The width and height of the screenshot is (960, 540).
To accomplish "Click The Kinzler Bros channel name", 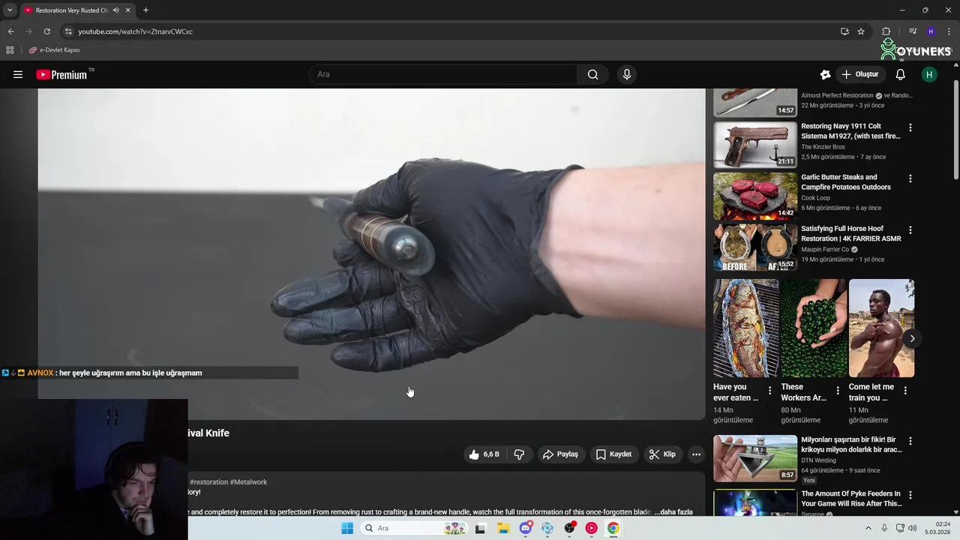I will click(823, 147).
